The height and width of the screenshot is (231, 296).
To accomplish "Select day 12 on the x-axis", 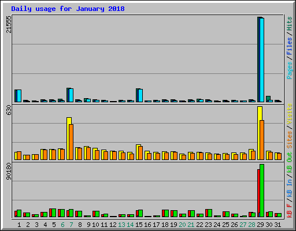I will pyautogui.click(x=113, y=225).
